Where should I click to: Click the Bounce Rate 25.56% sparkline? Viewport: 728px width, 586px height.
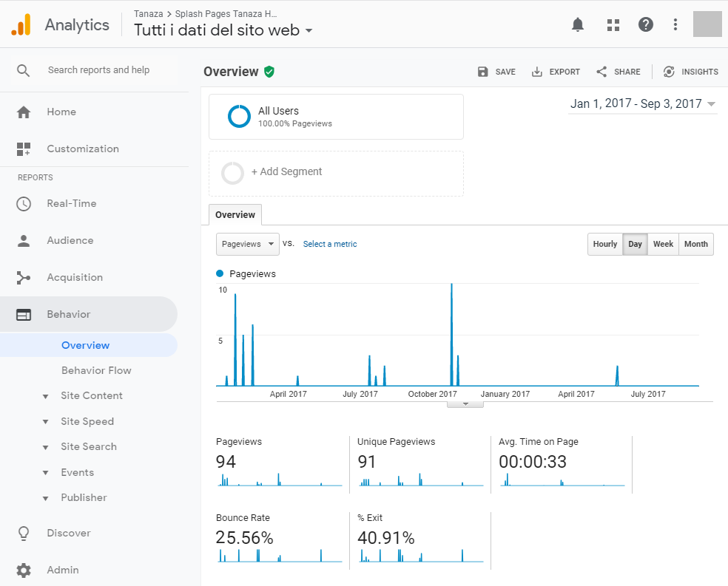coord(280,556)
